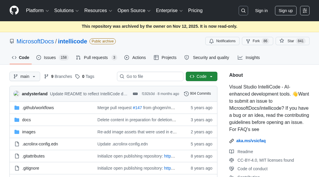This screenshot has width=319, height=177.
Task: Expand the Solutions menu
Action: (66, 11)
